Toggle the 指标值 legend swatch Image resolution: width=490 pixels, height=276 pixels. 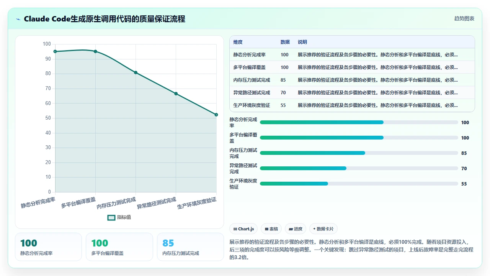(x=111, y=218)
